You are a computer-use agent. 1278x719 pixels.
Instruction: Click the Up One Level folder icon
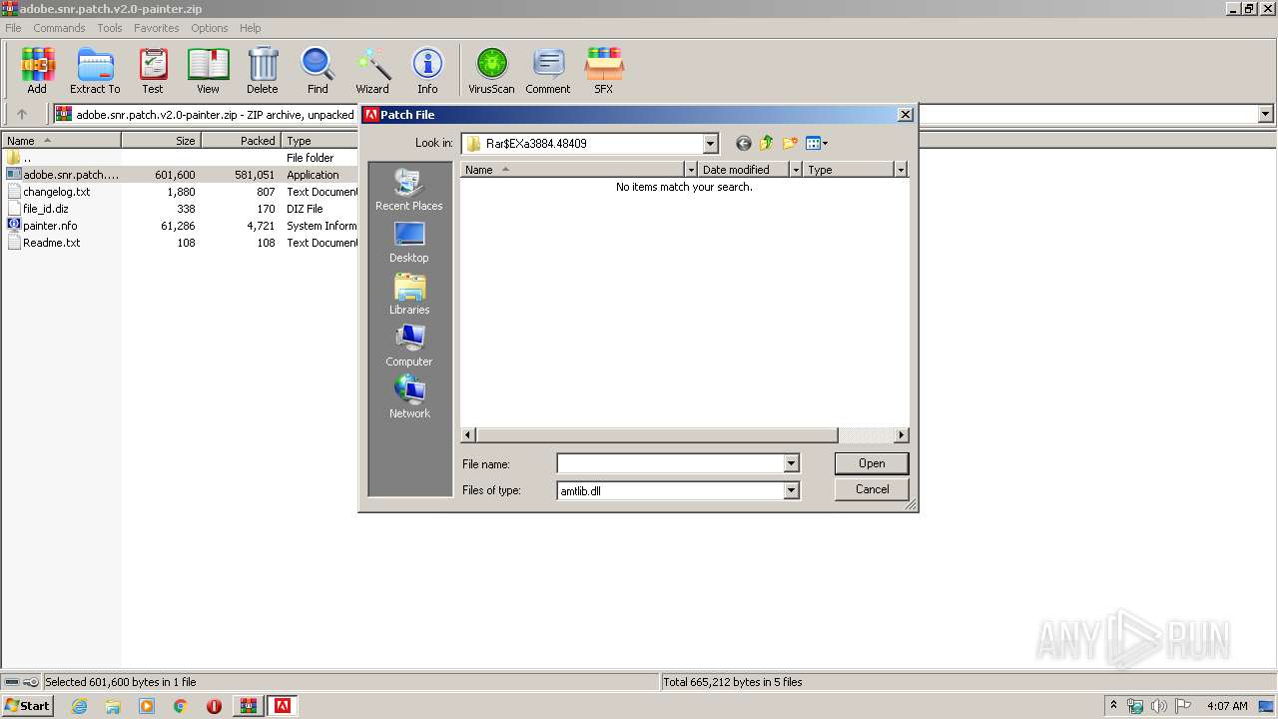(766, 144)
